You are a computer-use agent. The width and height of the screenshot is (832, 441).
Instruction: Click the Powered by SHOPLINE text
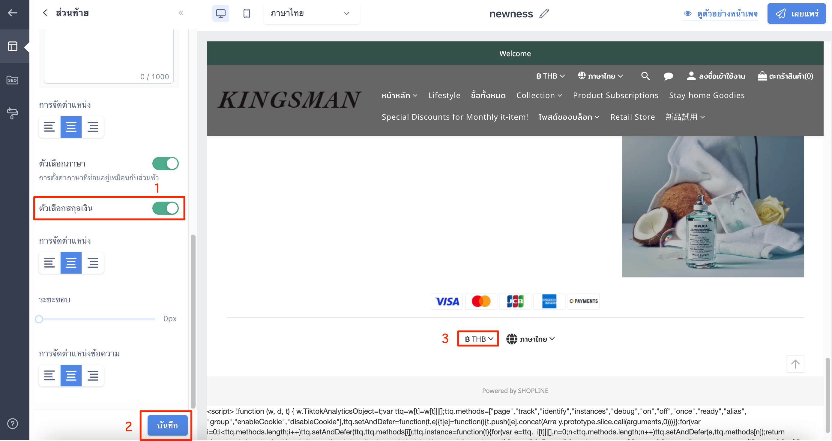[515, 391]
